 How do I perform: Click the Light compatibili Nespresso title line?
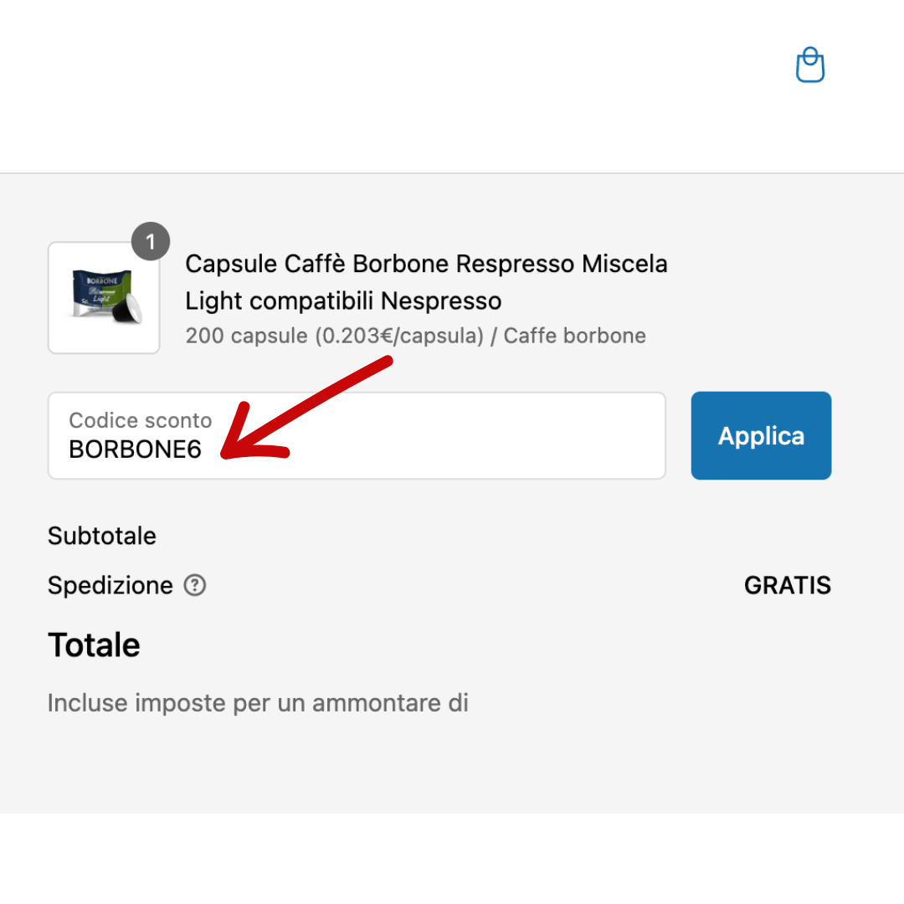coord(343,300)
